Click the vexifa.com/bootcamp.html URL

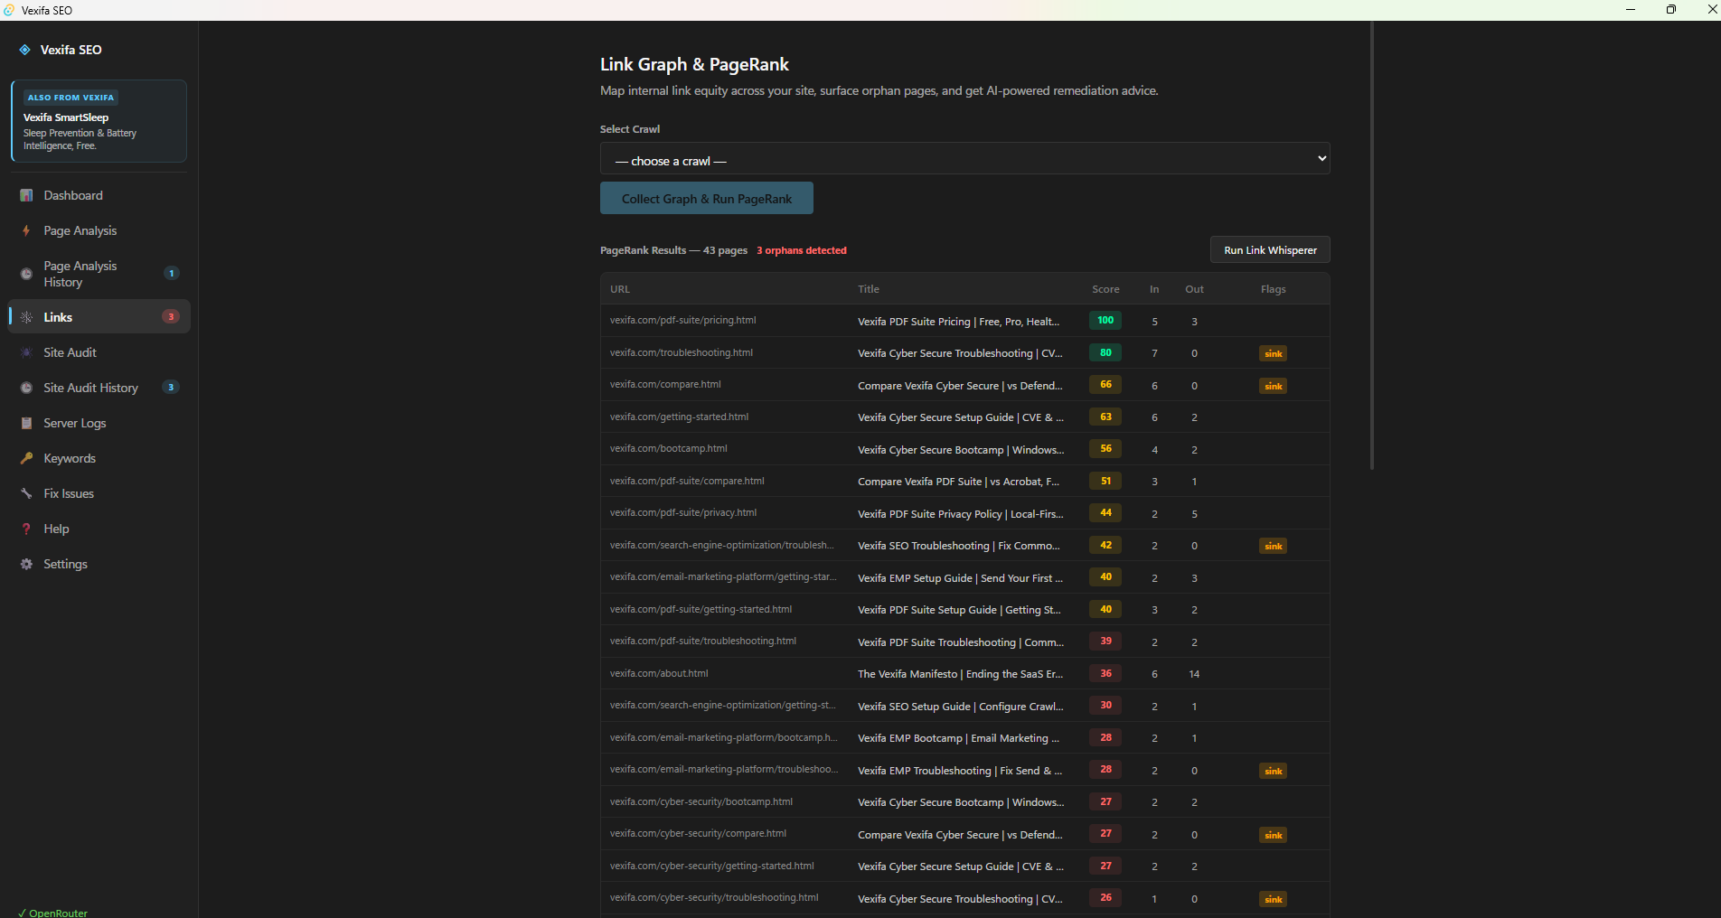point(668,448)
